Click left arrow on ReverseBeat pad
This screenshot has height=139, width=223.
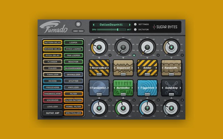90,68
